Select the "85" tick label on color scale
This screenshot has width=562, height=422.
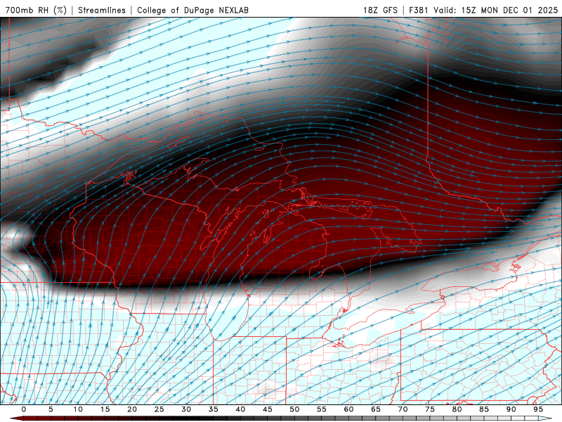484,409
